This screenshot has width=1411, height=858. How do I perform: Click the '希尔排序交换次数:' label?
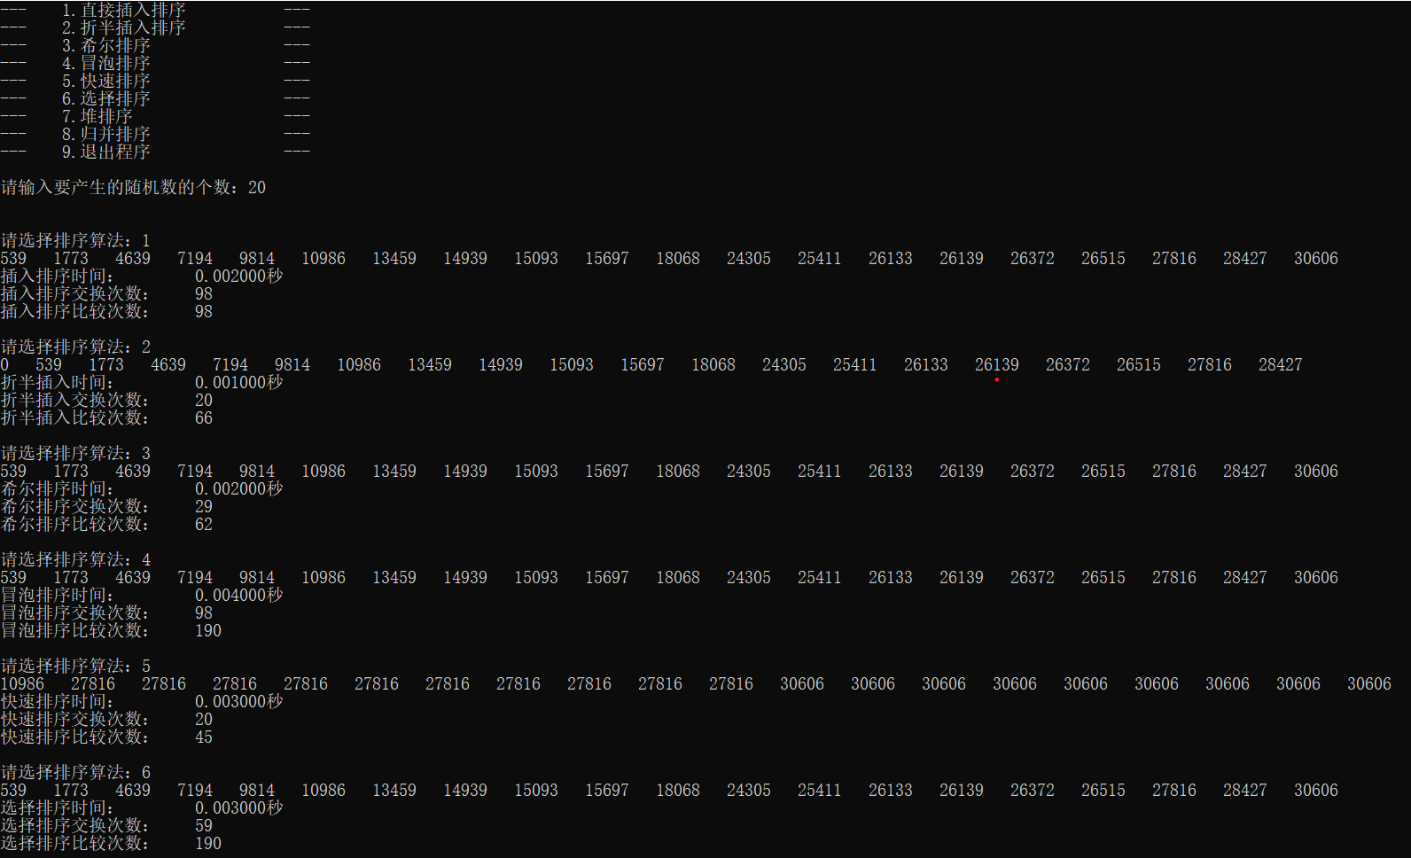[x=75, y=506]
